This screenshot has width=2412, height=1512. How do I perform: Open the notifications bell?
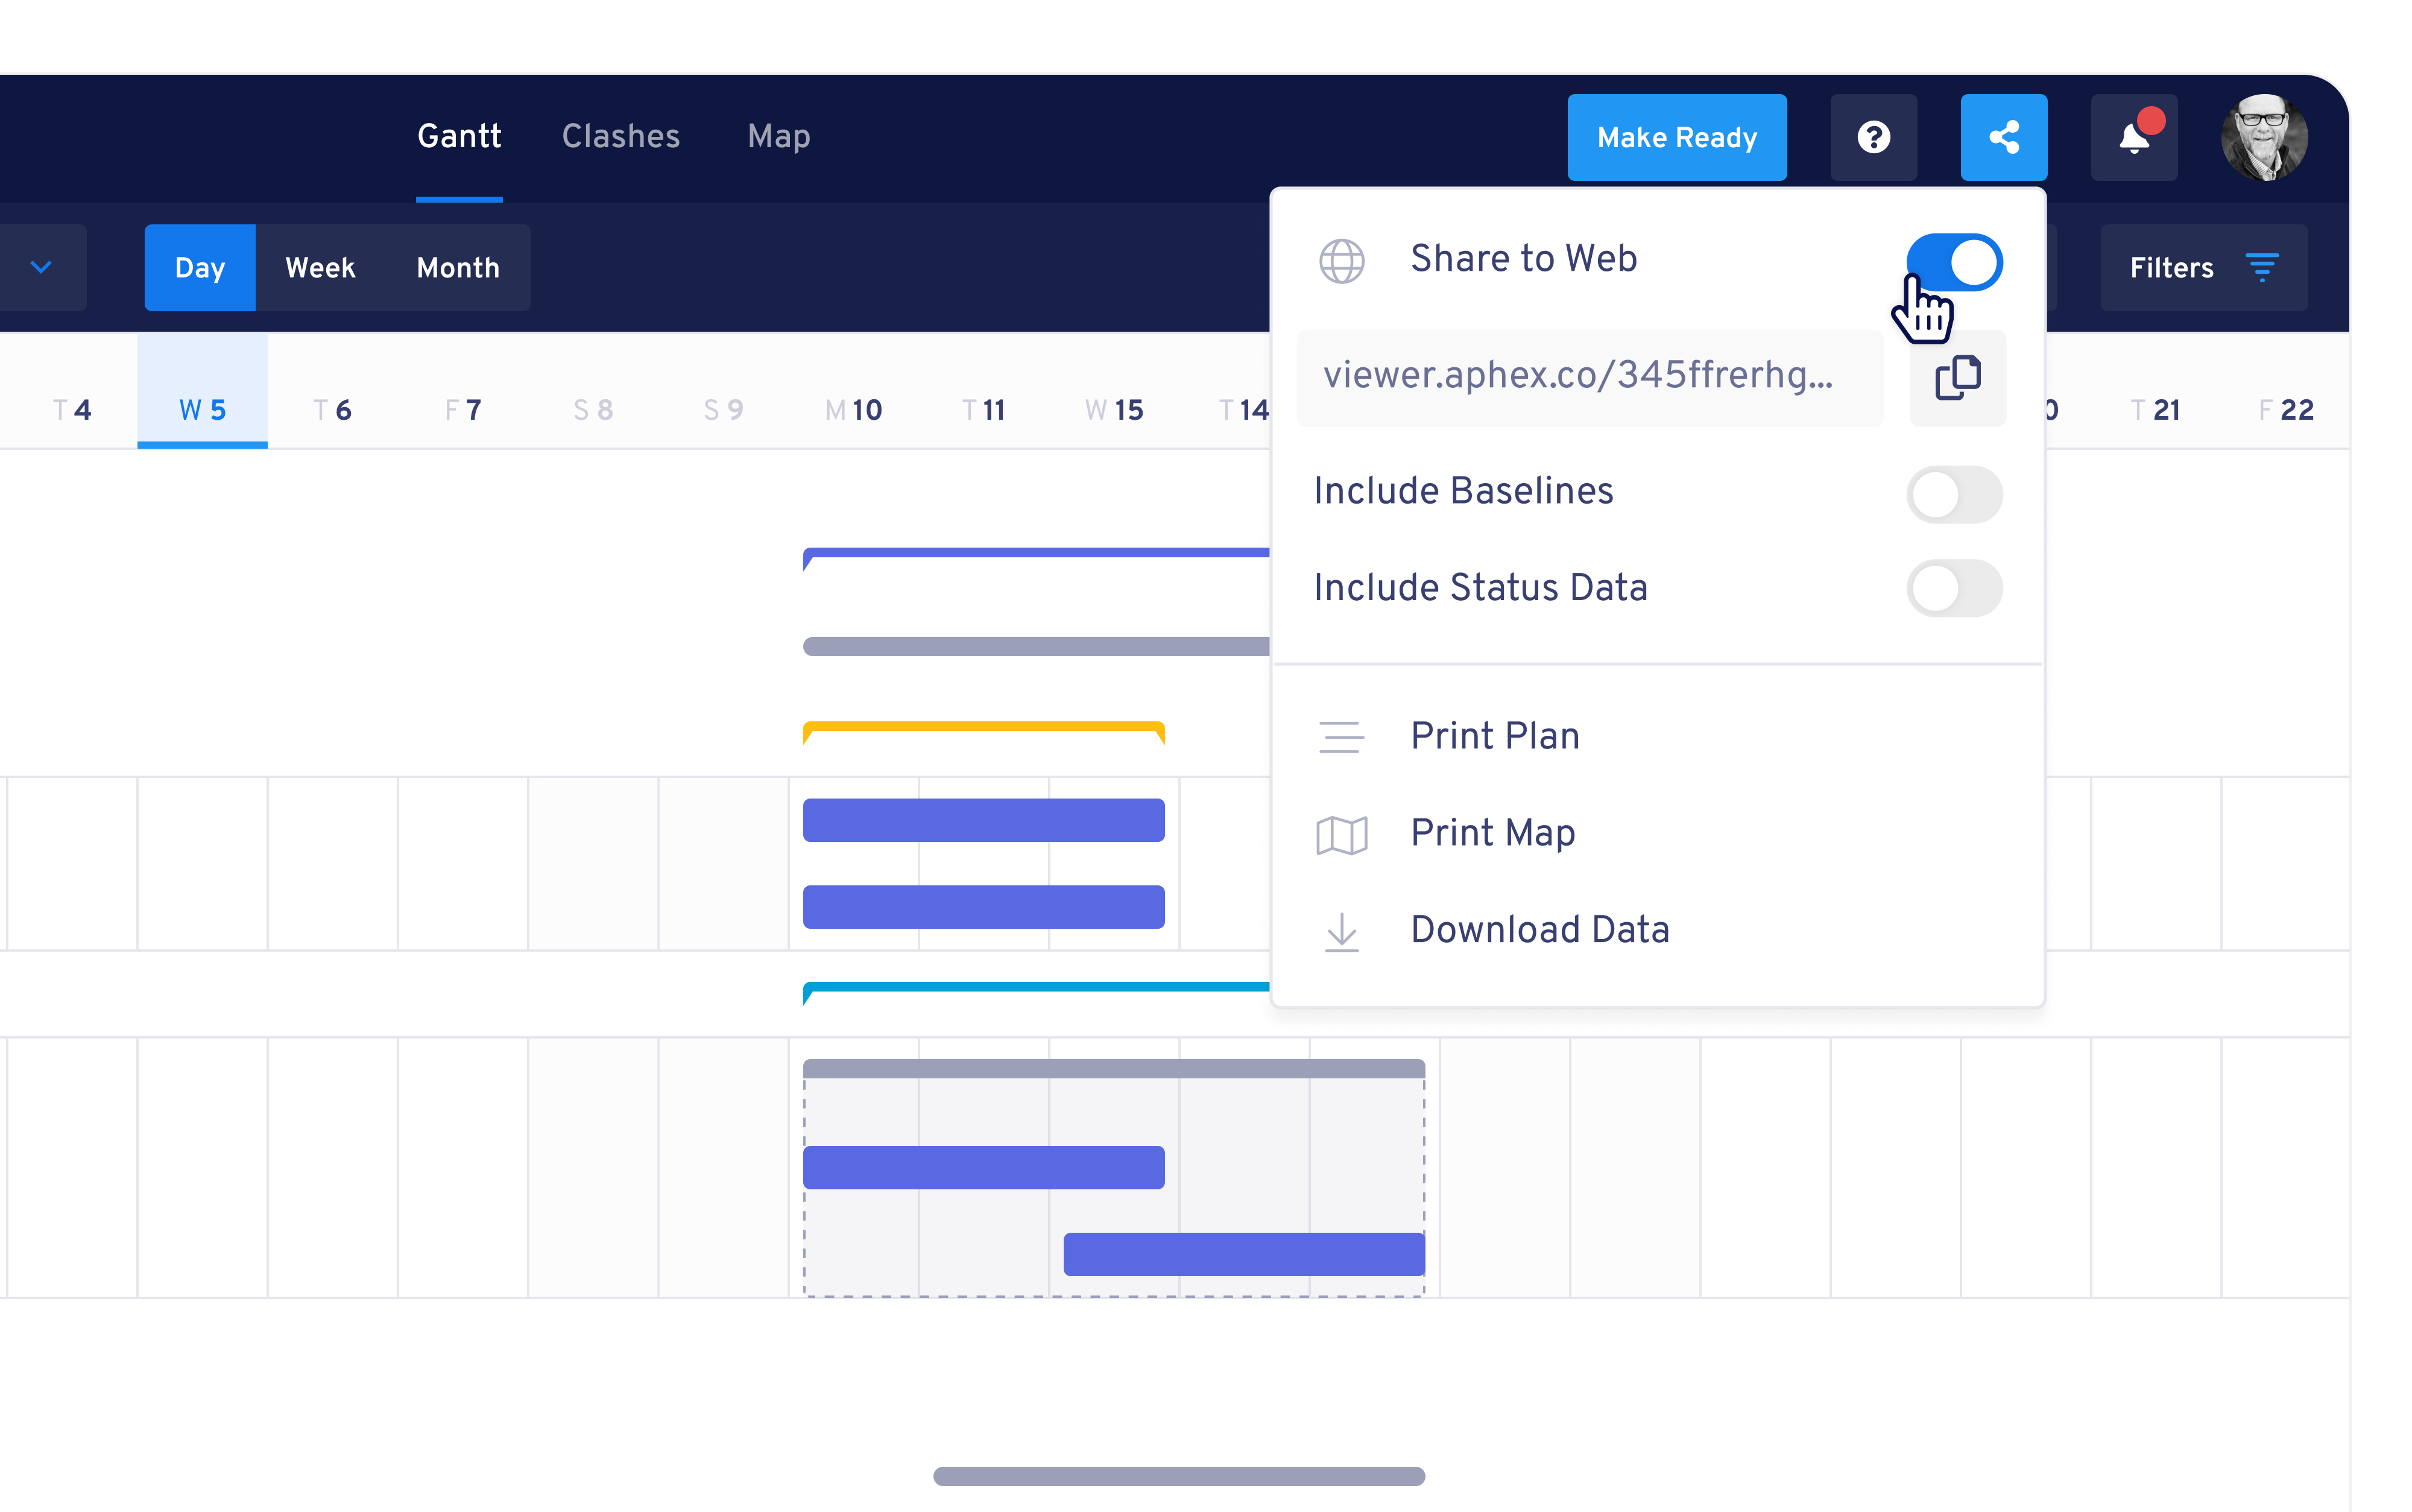pyautogui.click(x=2133, y=137)
